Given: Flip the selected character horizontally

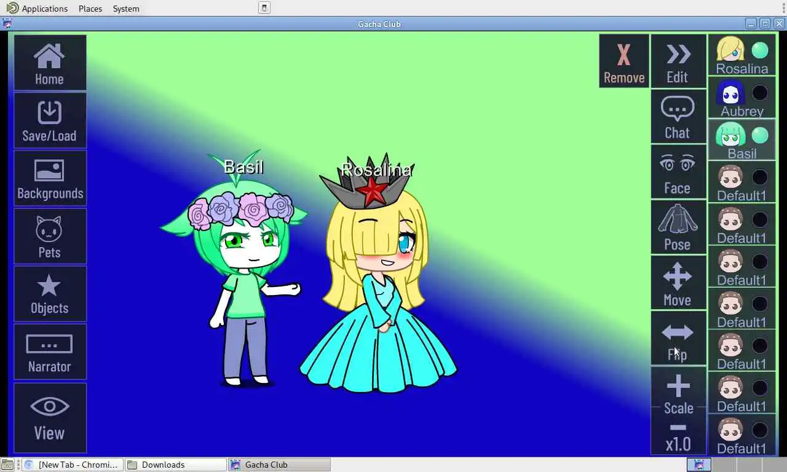Looking at the screenshot, I should (x=678, y=339).
